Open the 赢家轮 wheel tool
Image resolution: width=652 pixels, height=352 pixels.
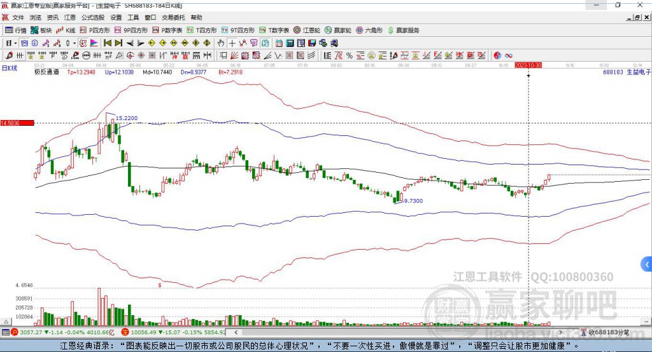click(x=338, y=30)
